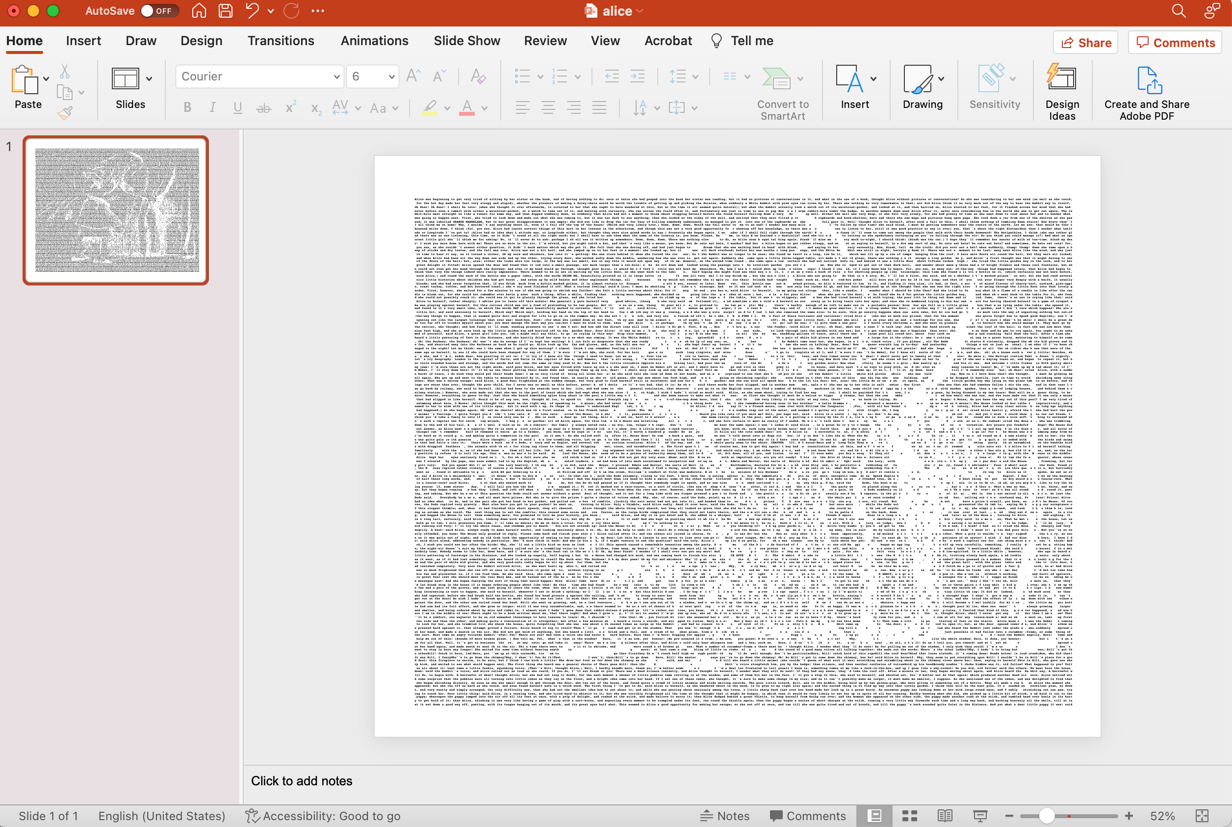
Task: Click the Comments button in toolbar
Action: coord(1176,42)
